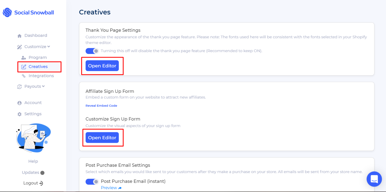Go to the Settings page
This screenshot has height=192, width=386.
pos(33,114)
